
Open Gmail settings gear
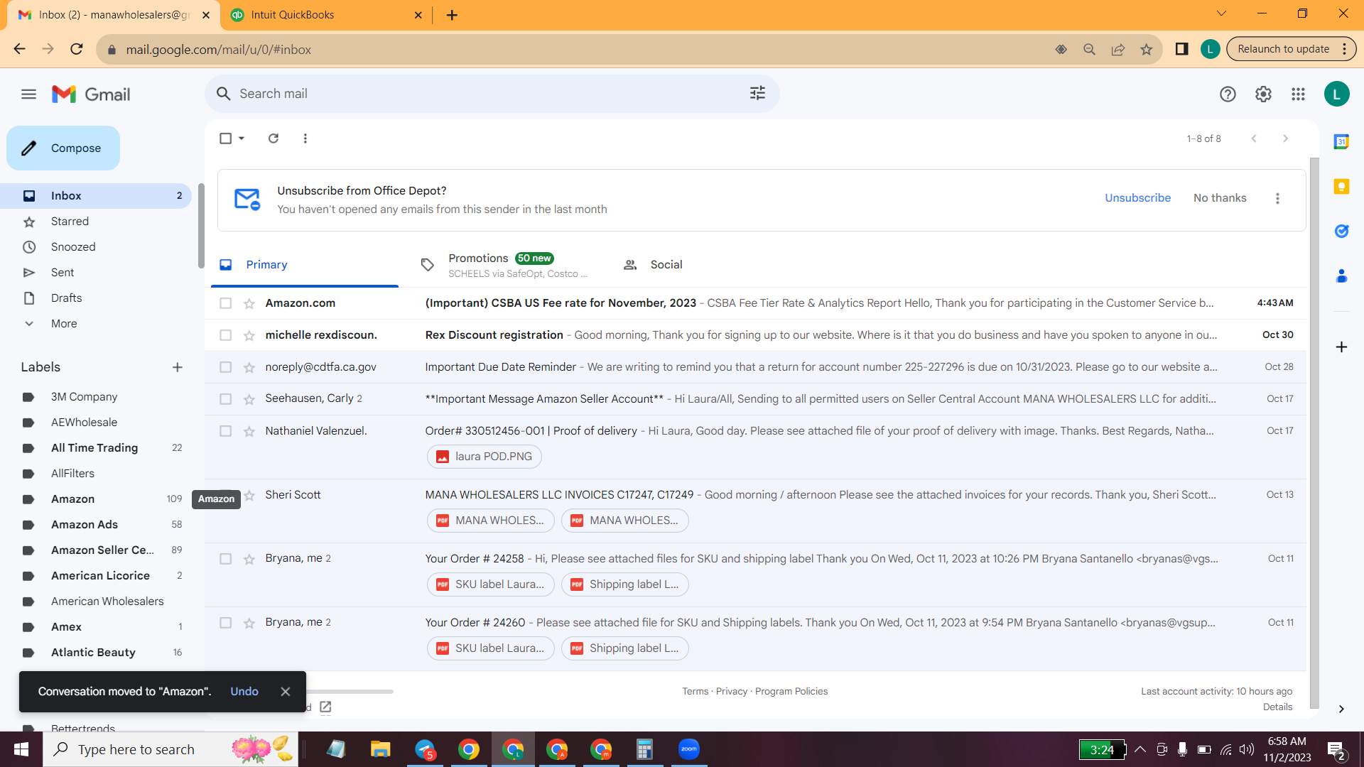click(1263, 94)
